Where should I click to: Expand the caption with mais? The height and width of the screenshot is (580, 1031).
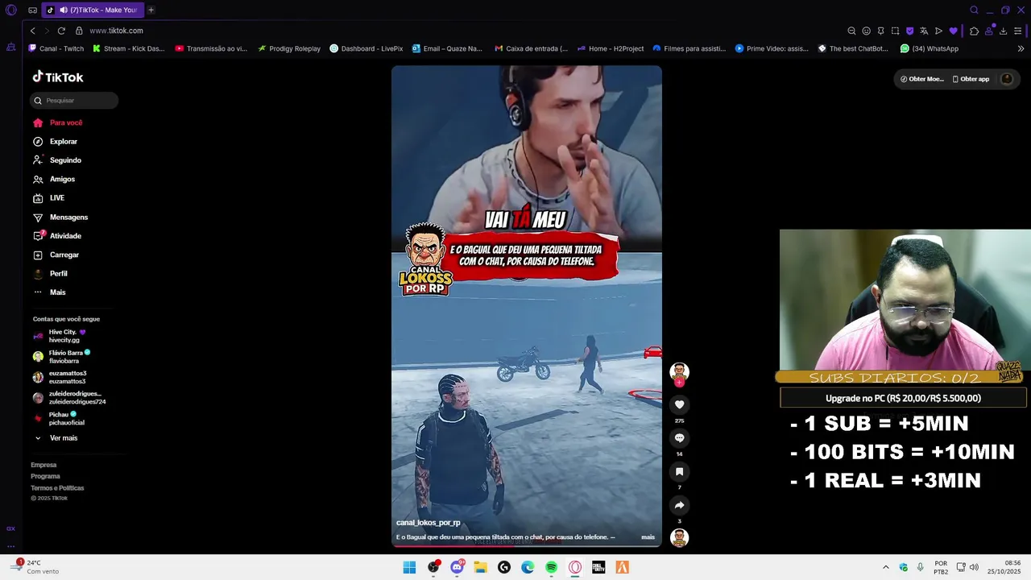pos(648,537)
